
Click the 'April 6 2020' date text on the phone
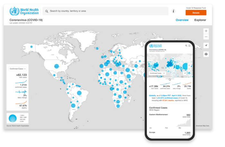click(176, 96)
